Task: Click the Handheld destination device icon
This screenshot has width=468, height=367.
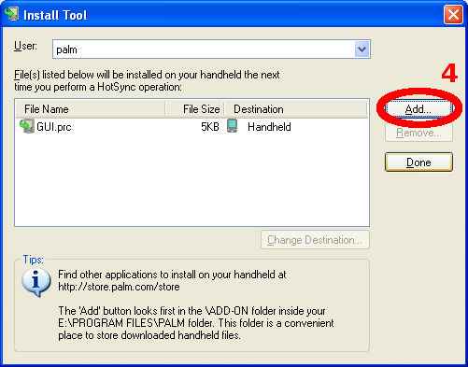Action: click(232, 126)
